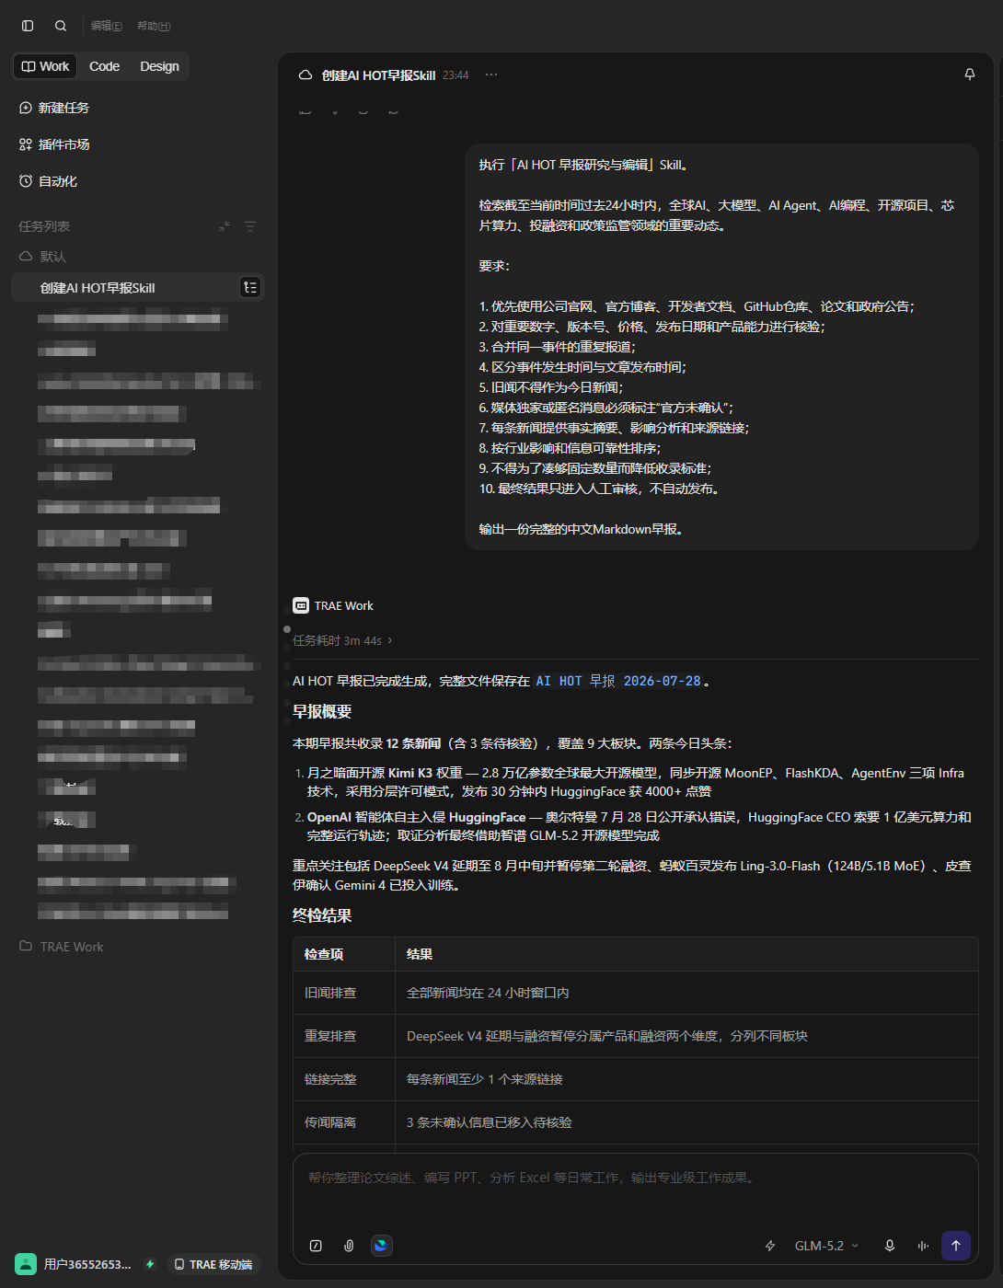Attach a file with the paperclip icon

(x=349, y=1246)
